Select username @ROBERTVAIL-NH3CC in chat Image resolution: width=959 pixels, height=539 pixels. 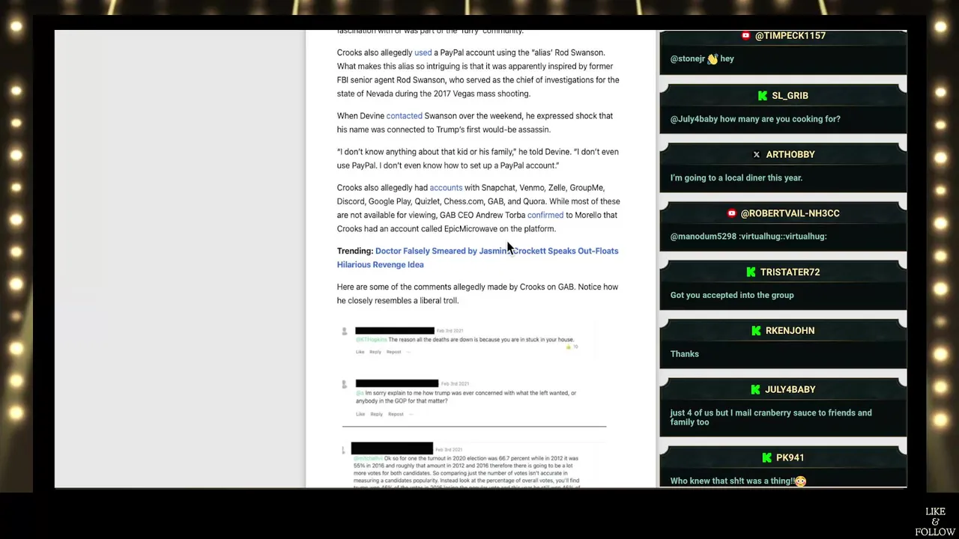tap(790, 213)
